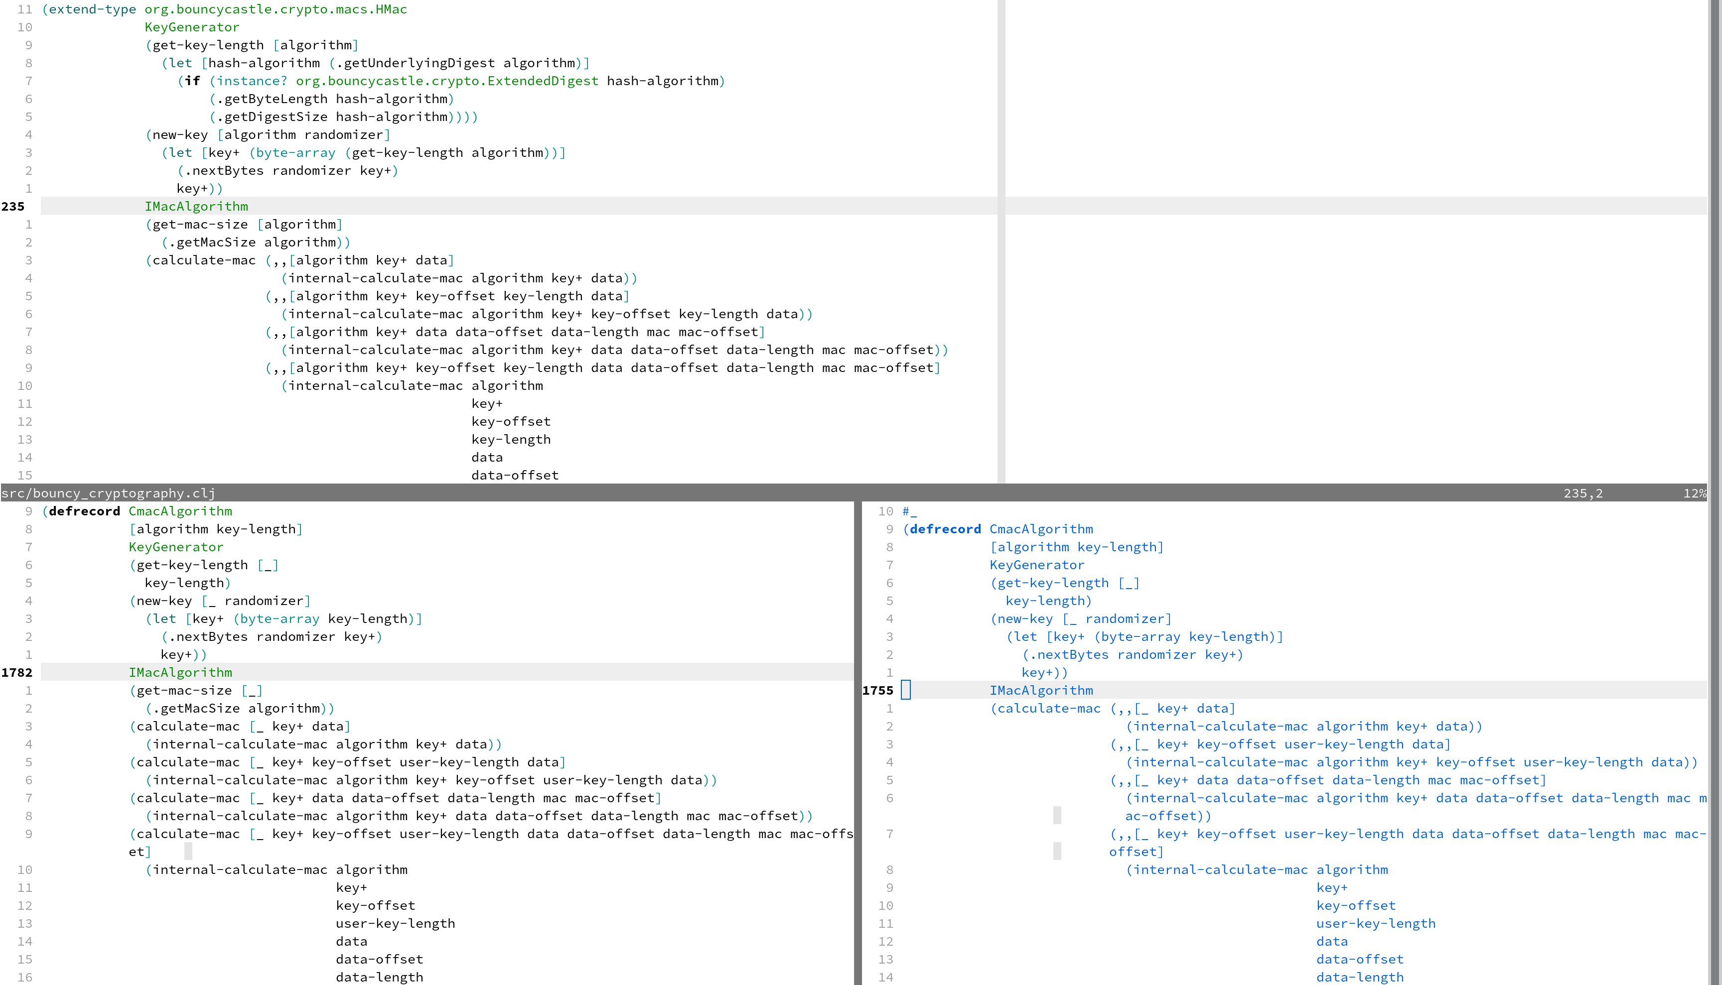Click the (new-key [algorithm randomizer] line
Viewport: 1722px width, 985px height.
(x=268, y=134)
